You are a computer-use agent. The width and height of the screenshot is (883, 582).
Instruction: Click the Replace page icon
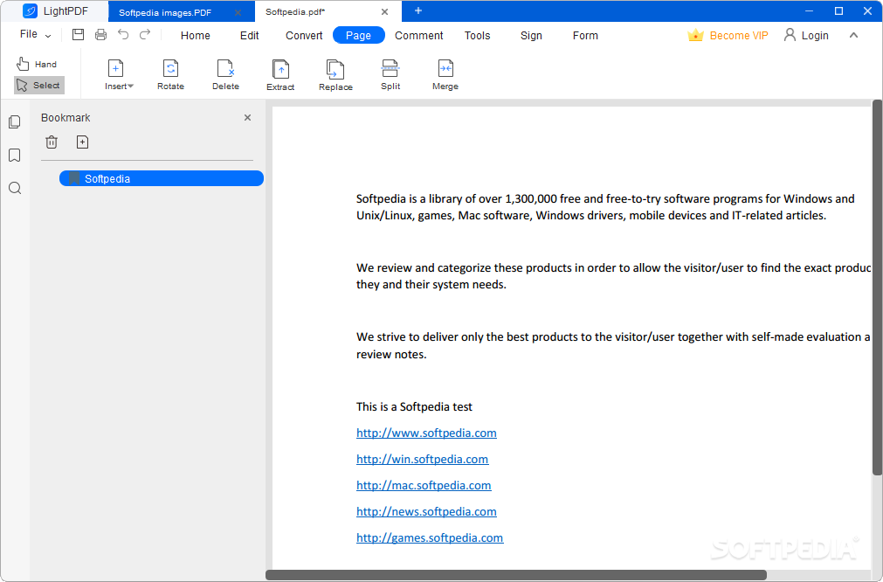coord(335,75)
